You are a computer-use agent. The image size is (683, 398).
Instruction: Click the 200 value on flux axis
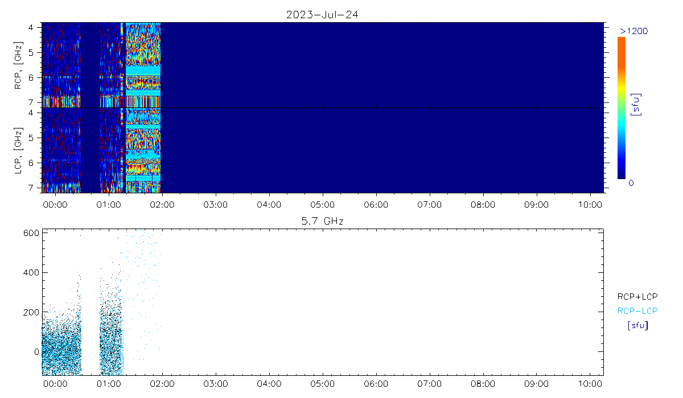pyautogui.click(x=31, y=312)
